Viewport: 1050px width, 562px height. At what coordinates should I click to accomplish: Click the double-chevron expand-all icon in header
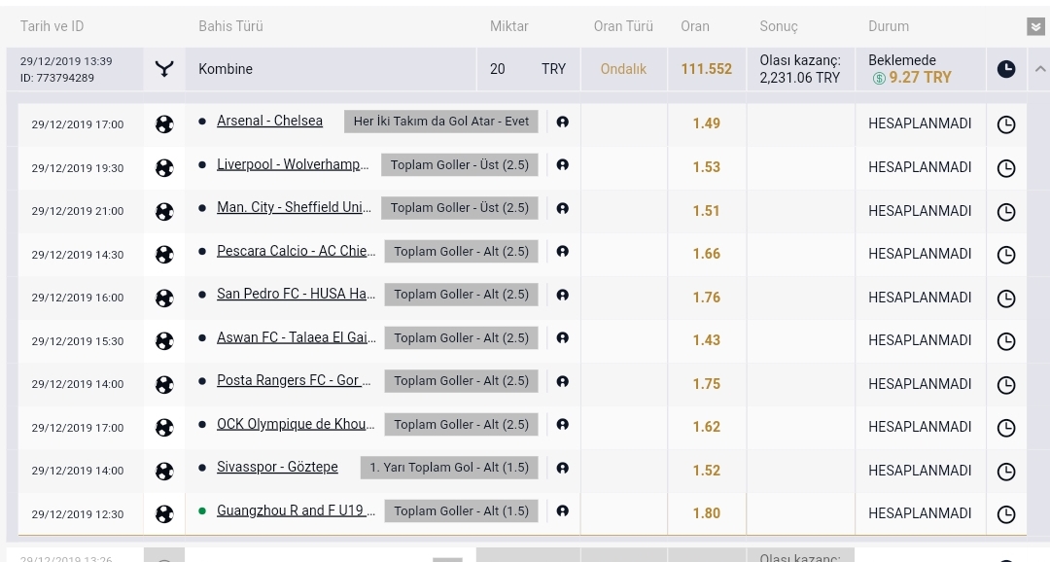(1035, 27)
